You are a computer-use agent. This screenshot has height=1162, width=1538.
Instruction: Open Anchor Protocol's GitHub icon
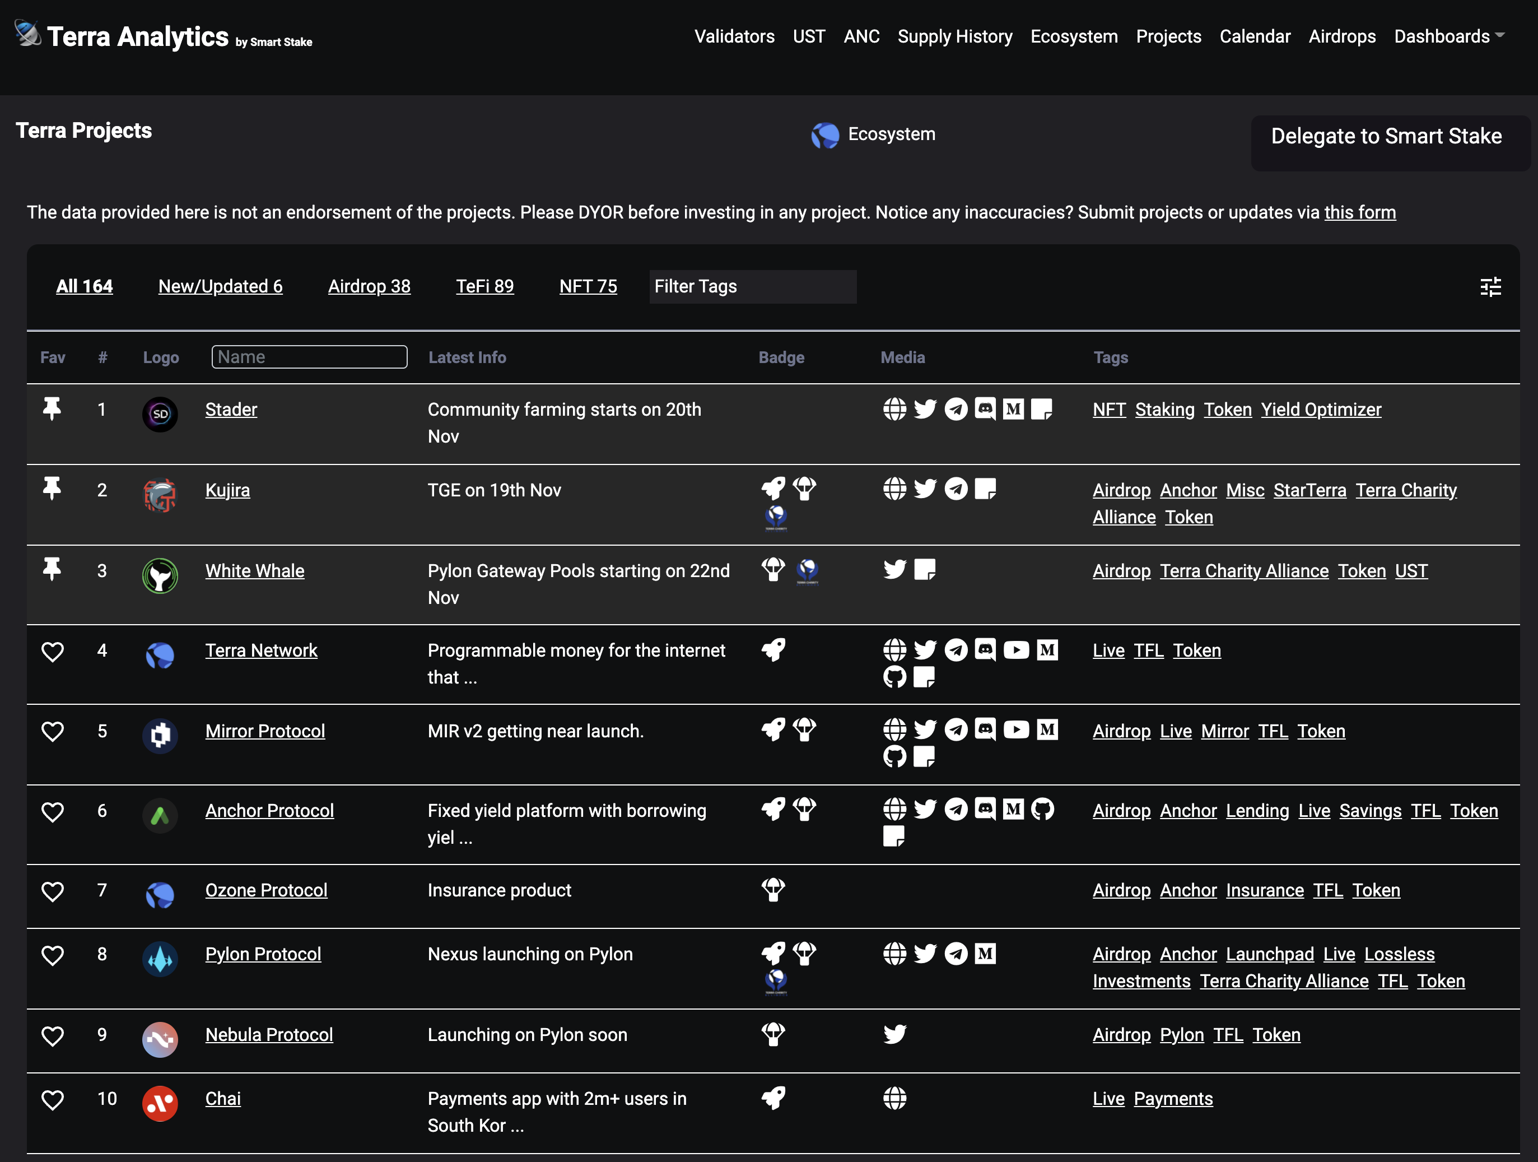(x=1042, y=810)
